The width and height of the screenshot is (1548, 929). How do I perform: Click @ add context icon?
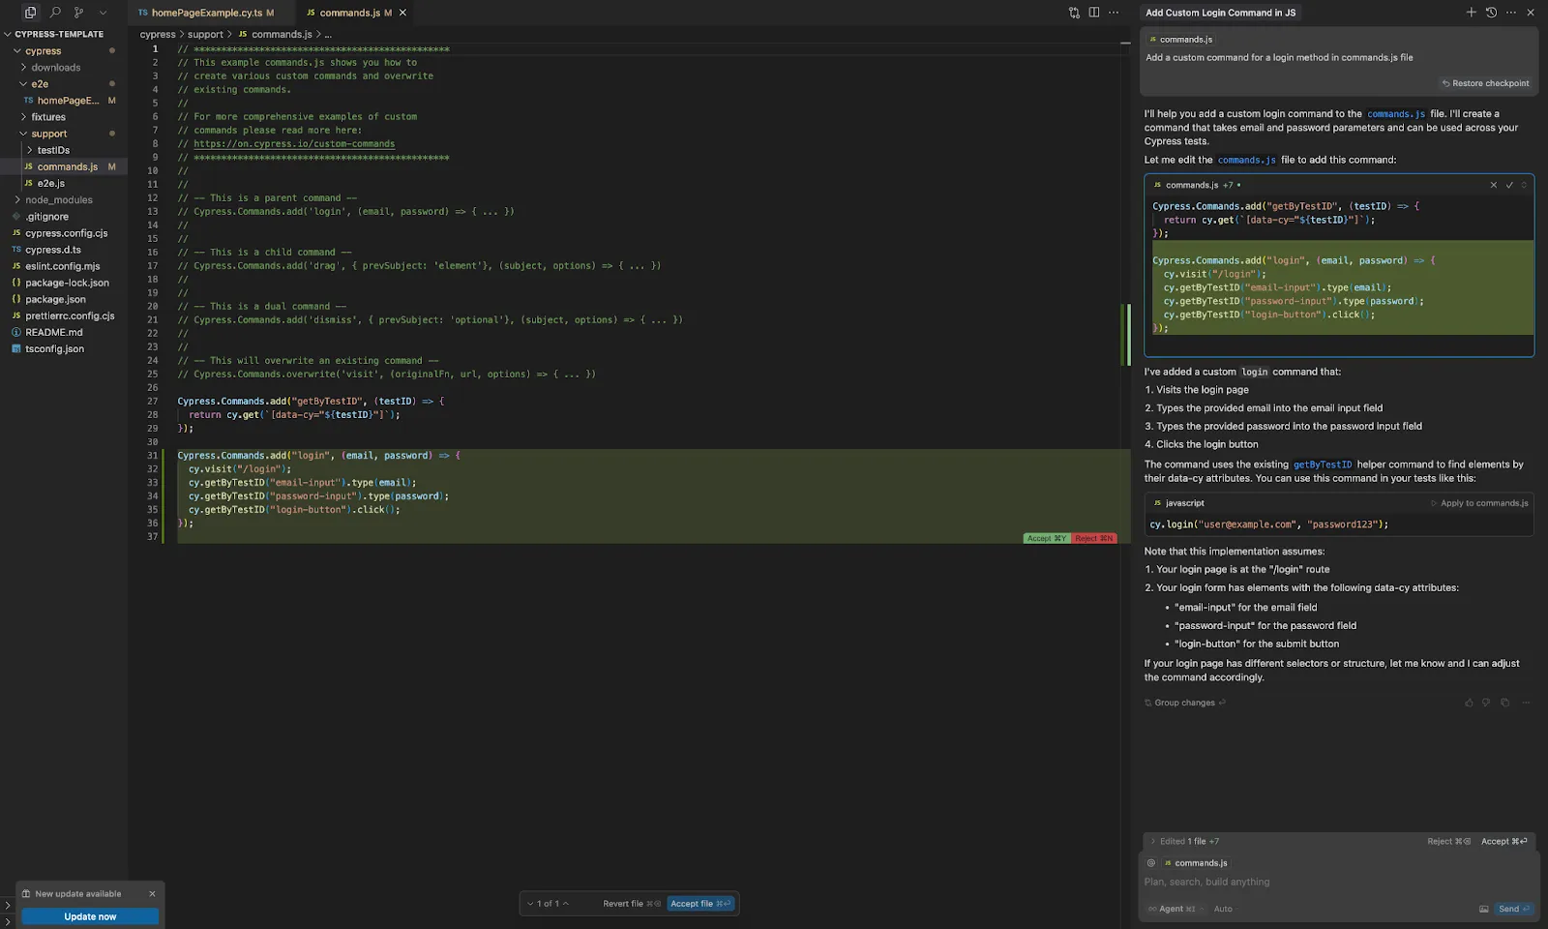click(1151, 863)
